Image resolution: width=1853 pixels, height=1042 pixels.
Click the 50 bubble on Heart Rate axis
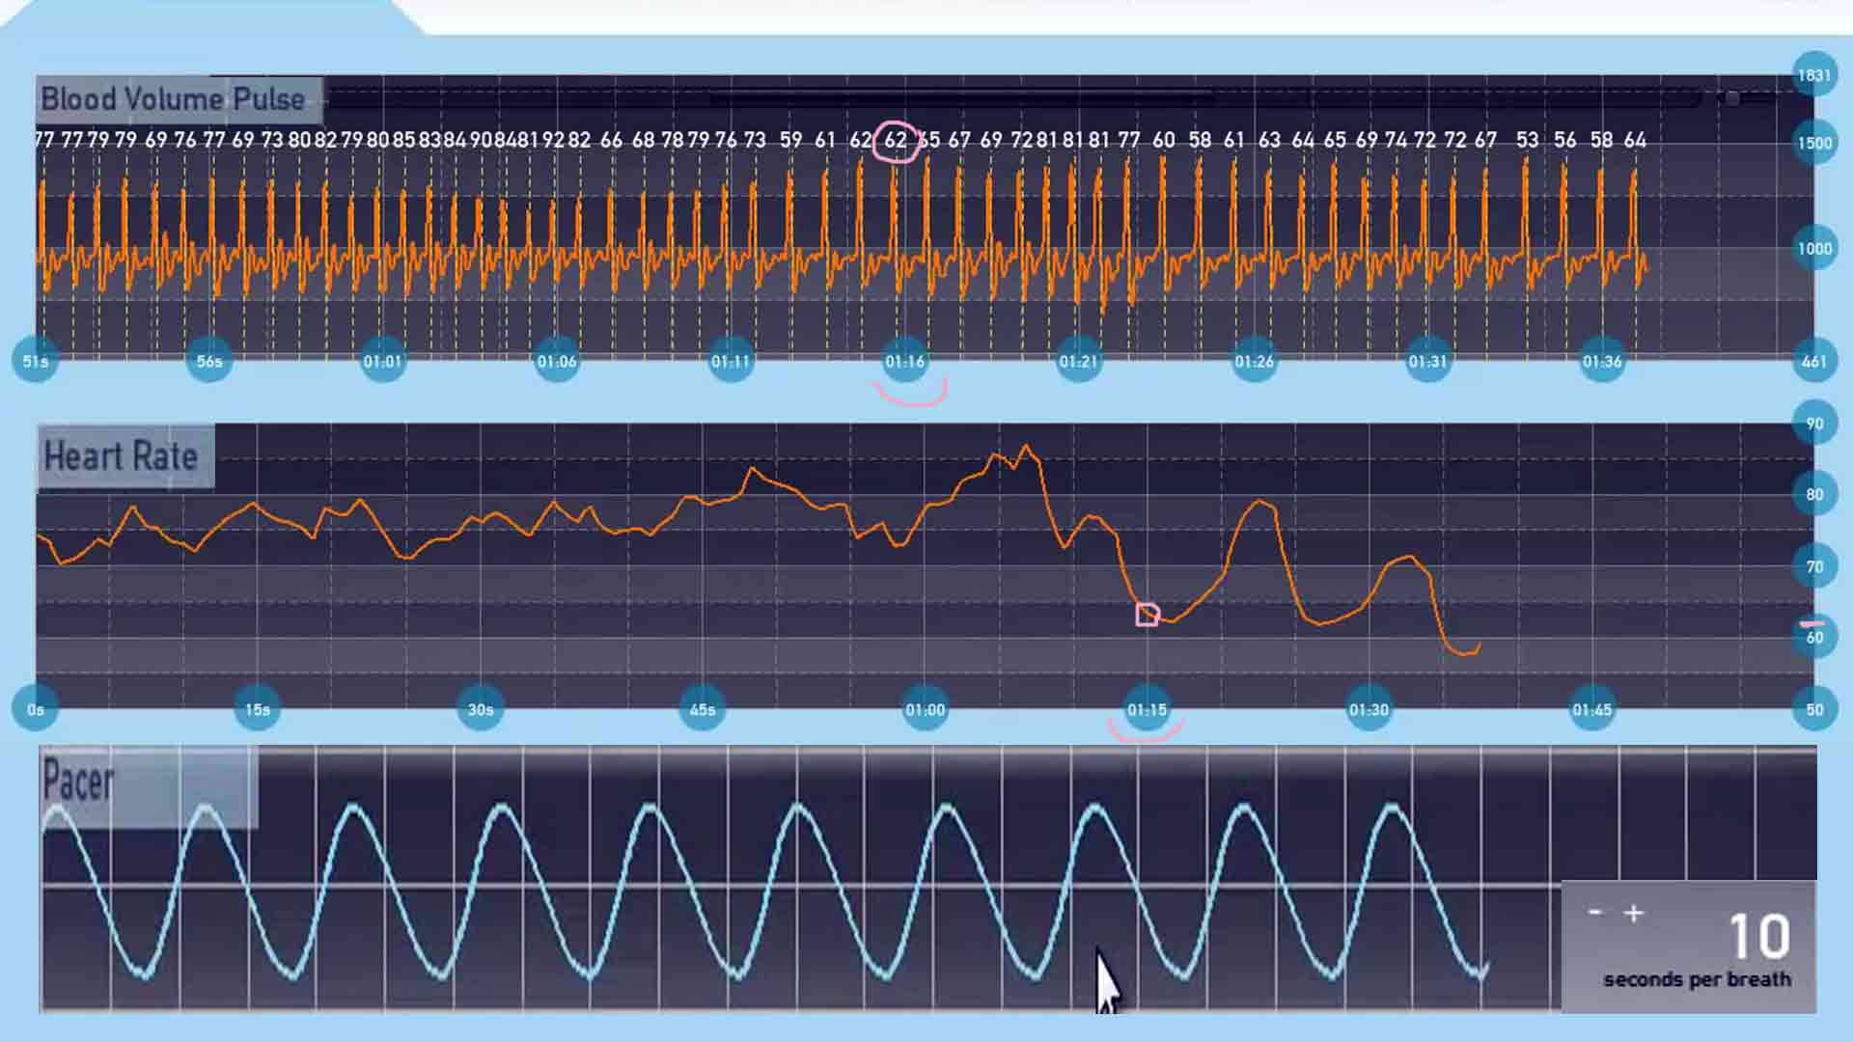[1814, 709]
